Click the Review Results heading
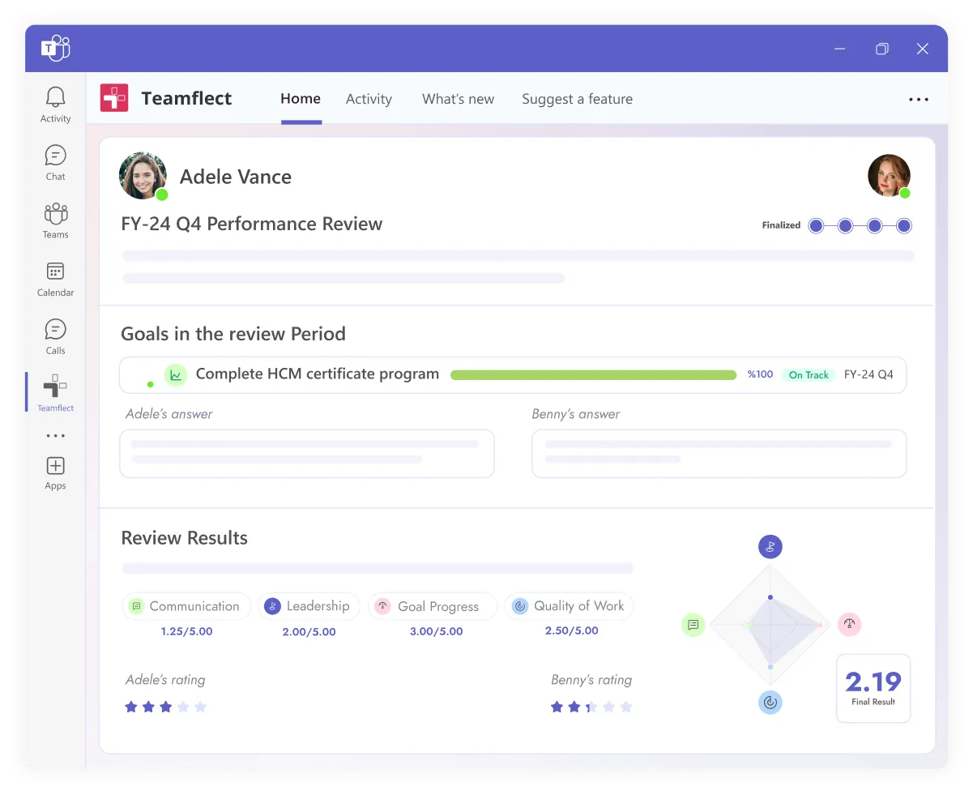This screenshot has width=973, height=795. click(x=185, y=538)
